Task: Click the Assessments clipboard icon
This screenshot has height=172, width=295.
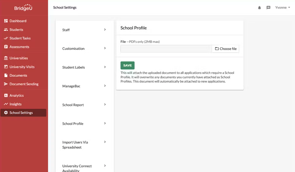Action: tap(6, 47)
